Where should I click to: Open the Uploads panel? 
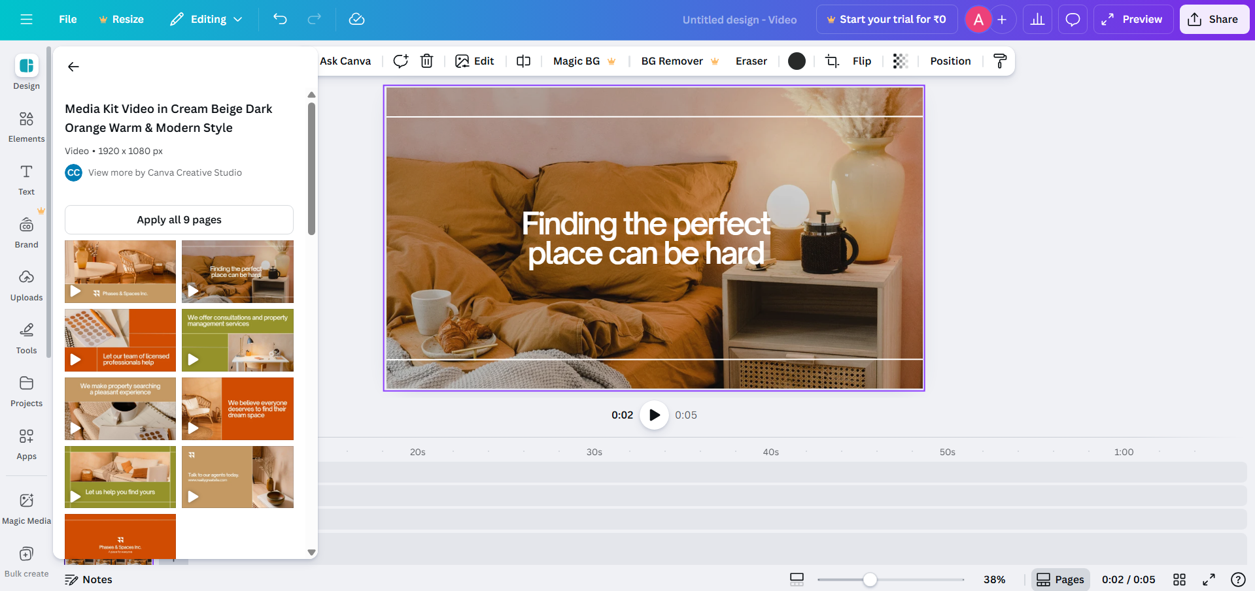point(26,285)
